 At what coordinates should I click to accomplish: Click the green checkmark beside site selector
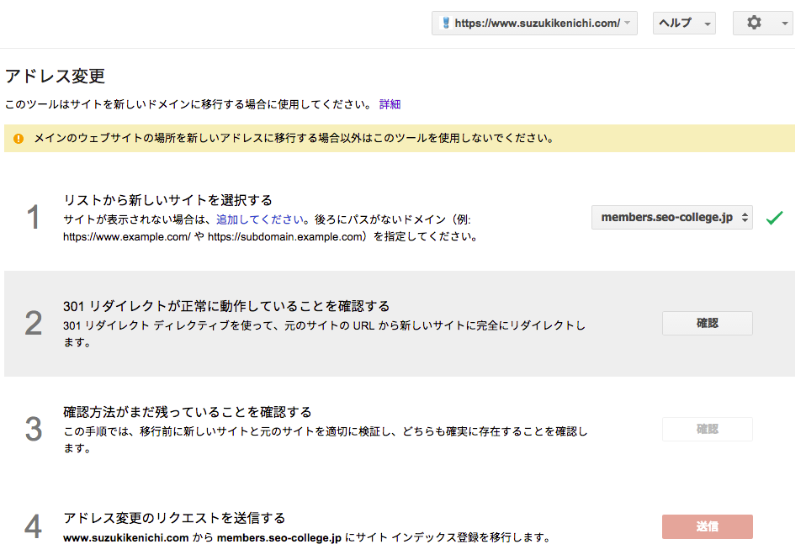coord(774,218)
